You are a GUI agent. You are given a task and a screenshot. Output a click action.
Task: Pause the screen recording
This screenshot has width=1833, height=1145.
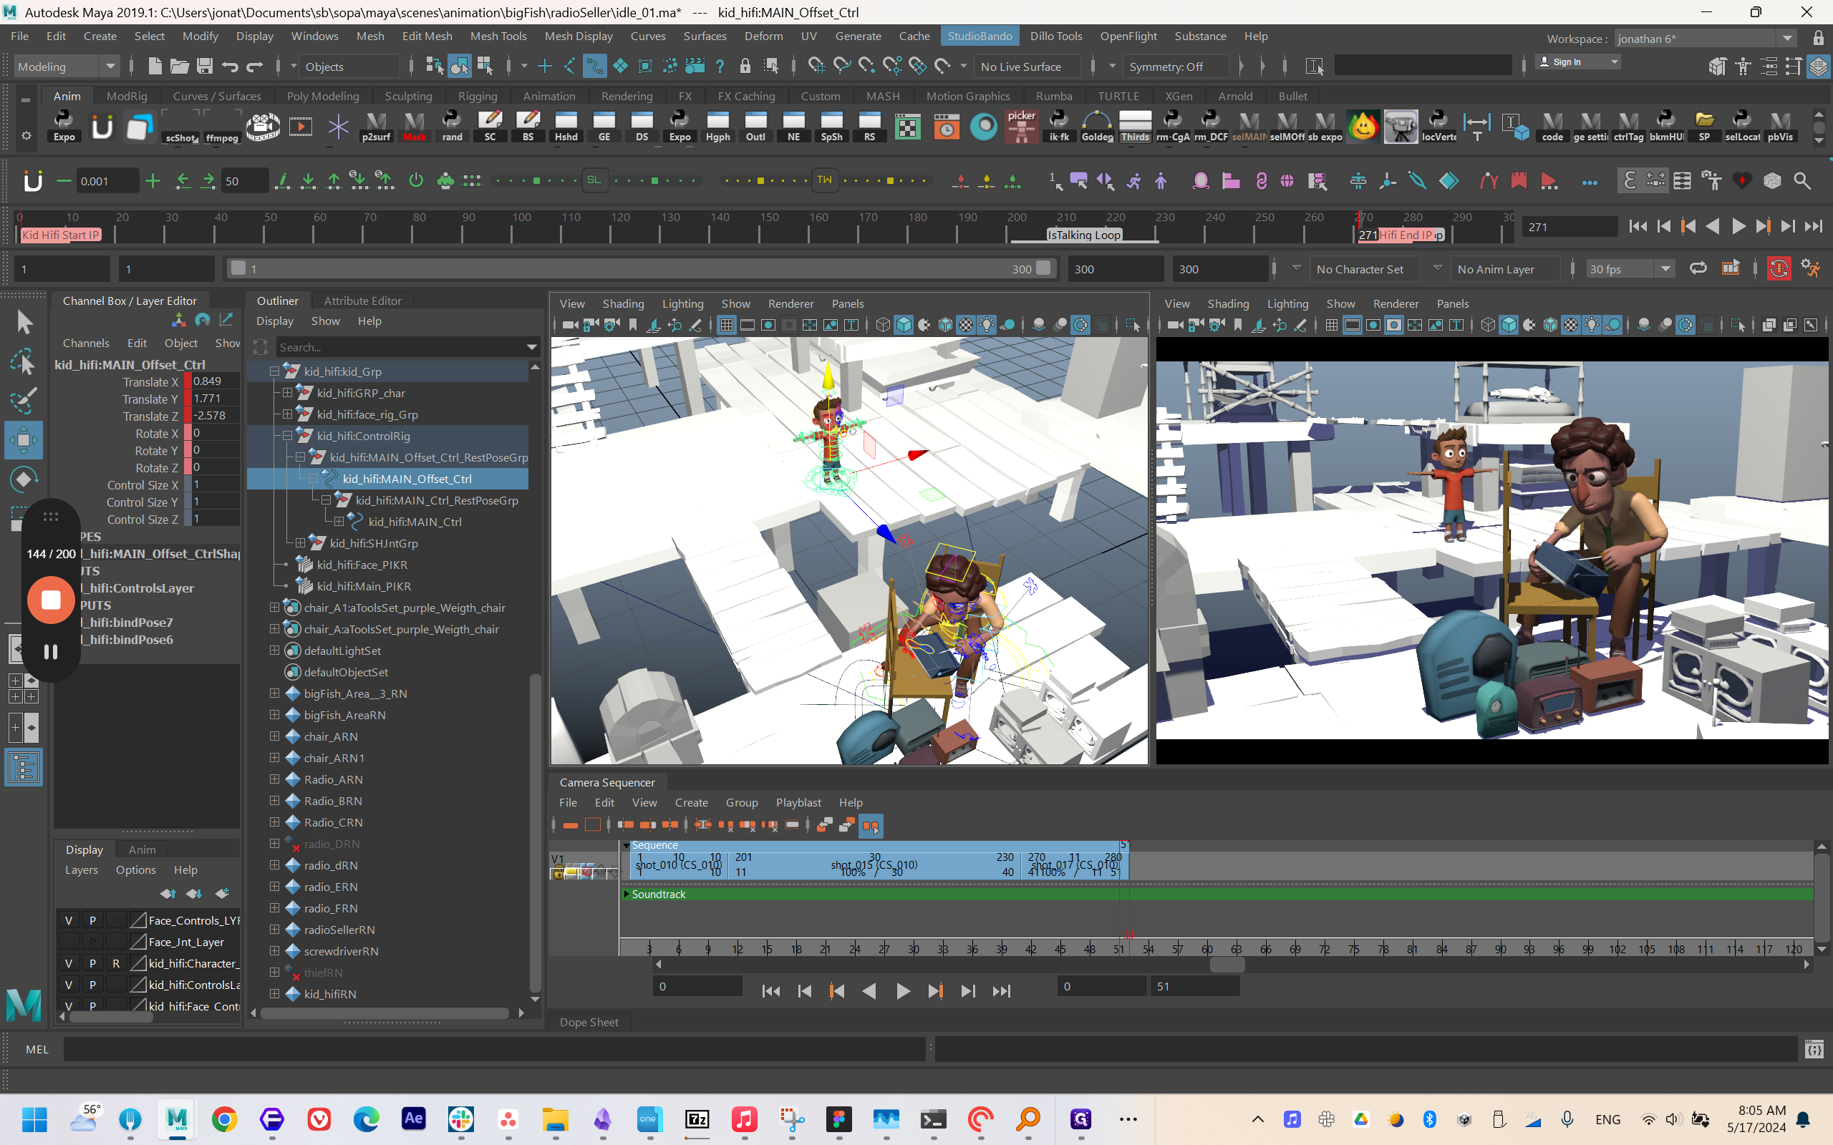click(x=51, y=652)
